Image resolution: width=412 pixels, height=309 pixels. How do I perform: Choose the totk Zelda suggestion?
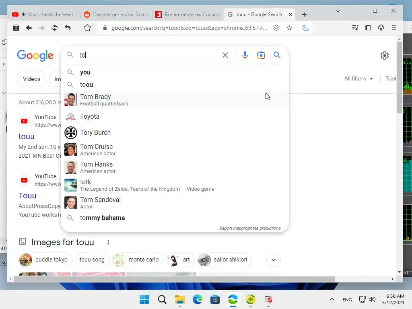[x=175, y=185]
